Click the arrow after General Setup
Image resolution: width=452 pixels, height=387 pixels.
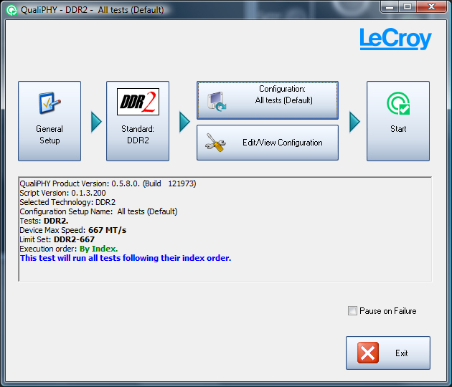coord(96,122)
